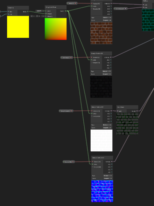
Task: Open the Type dropdown on the dark-preview Sample Texture node
Action: click(107, 71)
